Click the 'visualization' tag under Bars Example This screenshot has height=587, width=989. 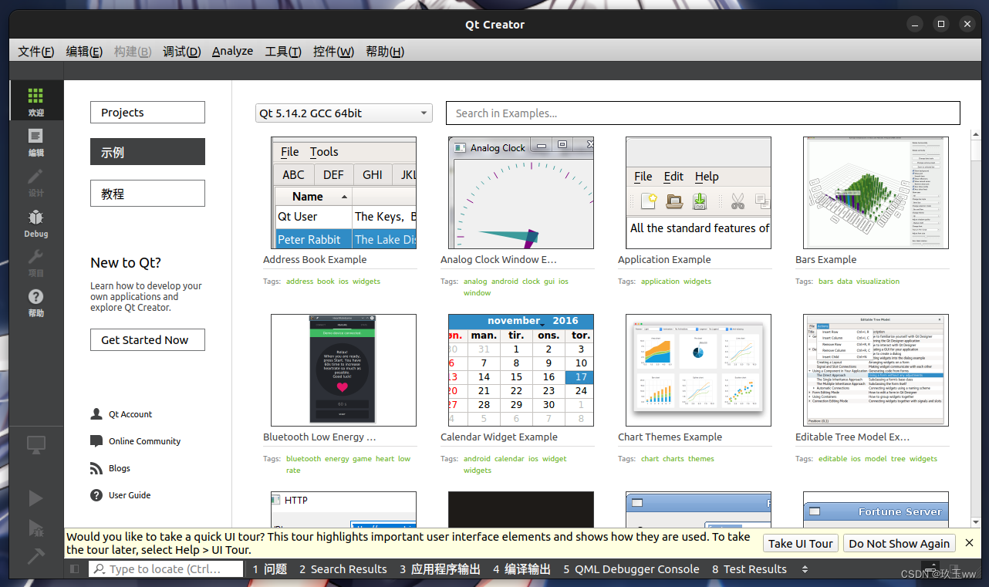(878, 282)
